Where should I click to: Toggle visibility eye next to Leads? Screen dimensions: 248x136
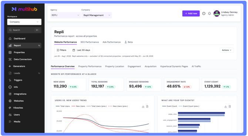39,73
